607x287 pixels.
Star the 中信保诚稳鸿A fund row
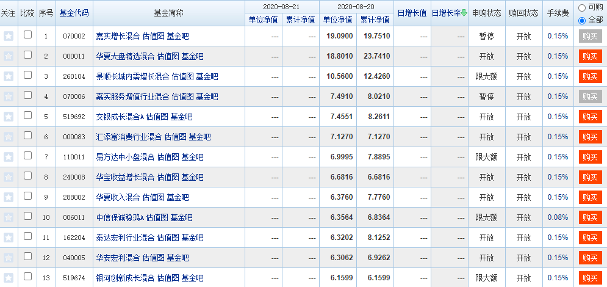point(9,217)
